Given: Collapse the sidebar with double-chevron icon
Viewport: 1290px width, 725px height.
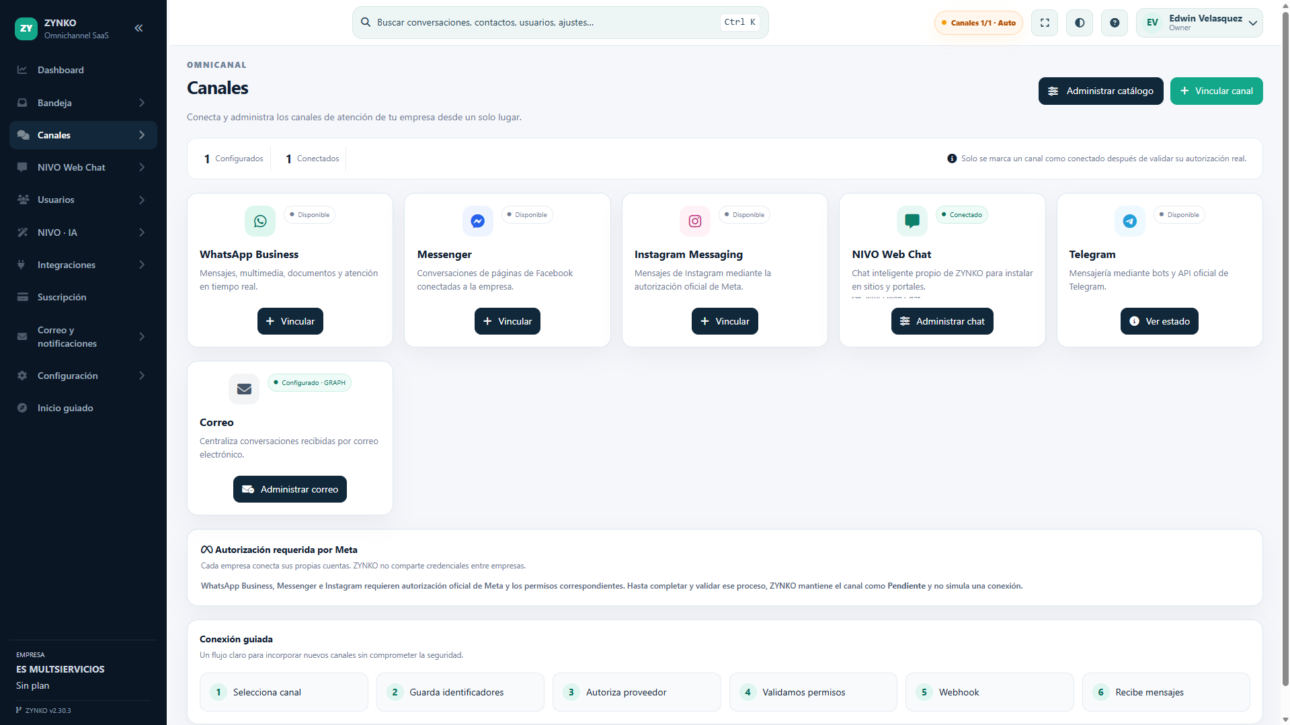Looking at the screenshot, I should pos(138,28).
